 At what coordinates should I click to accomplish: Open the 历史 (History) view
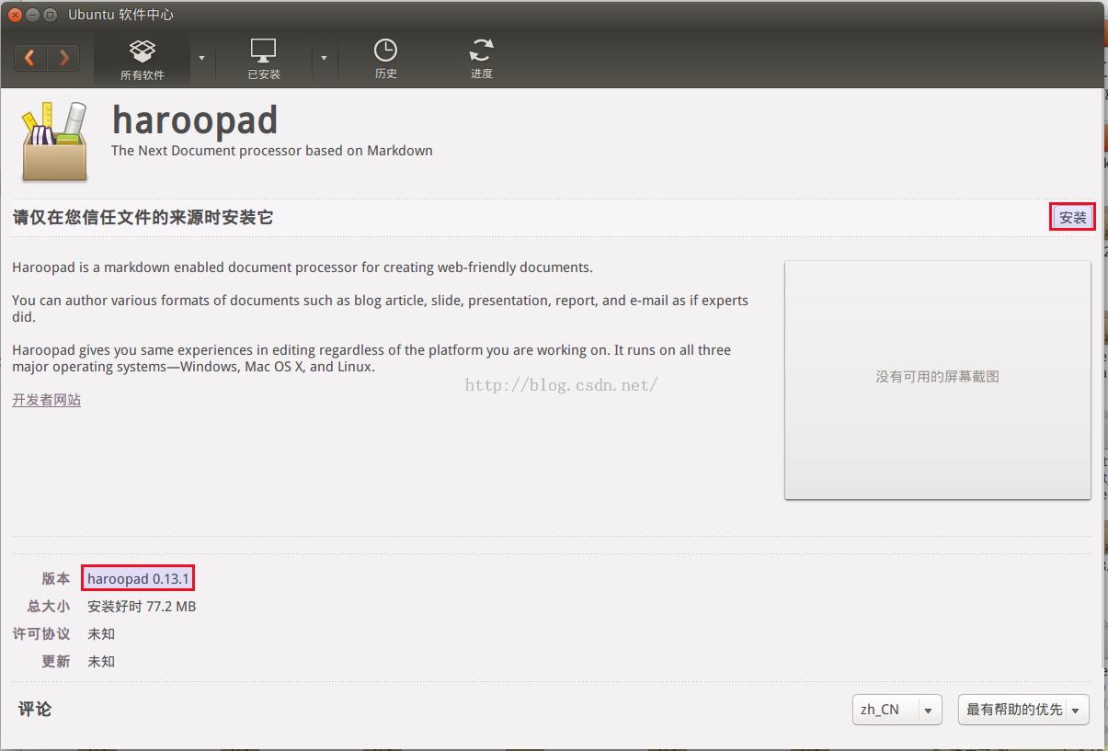[386, 60]
